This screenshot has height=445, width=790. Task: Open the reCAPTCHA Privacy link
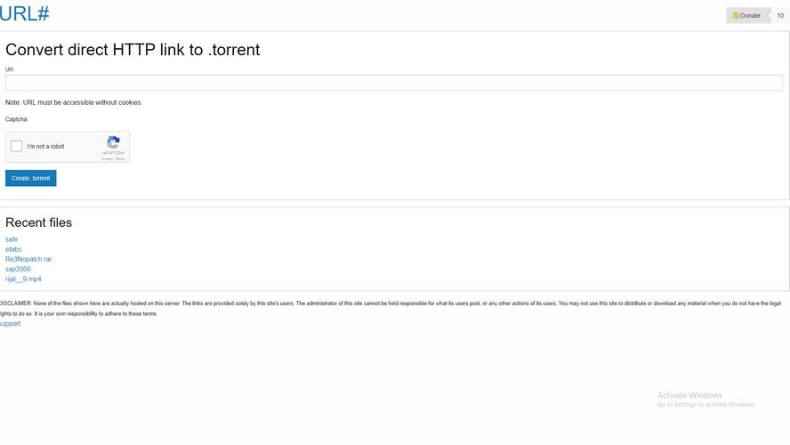(108, 158)
